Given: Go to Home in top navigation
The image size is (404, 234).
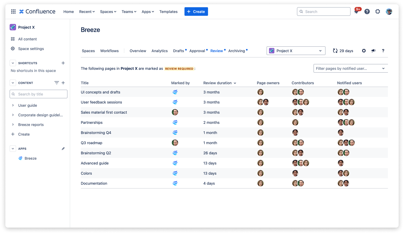Looking at the screenshot, I should click(x=68, y=11).
